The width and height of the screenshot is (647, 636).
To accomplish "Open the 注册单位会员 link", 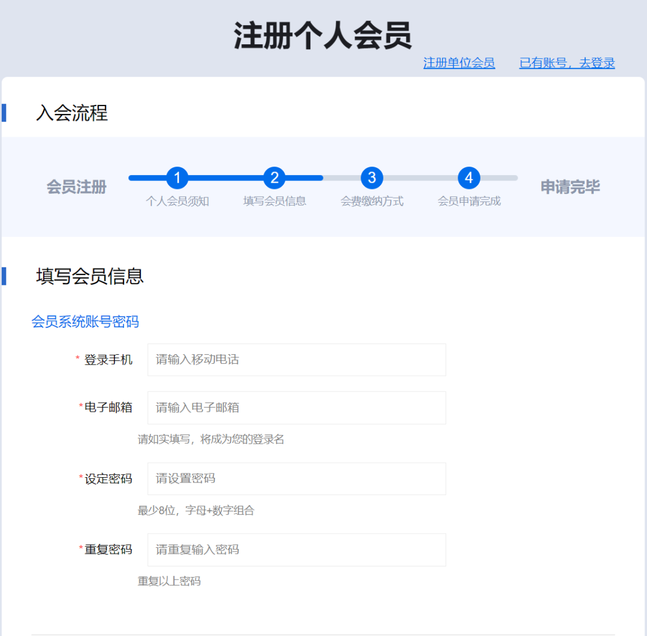I will [459, 63].
